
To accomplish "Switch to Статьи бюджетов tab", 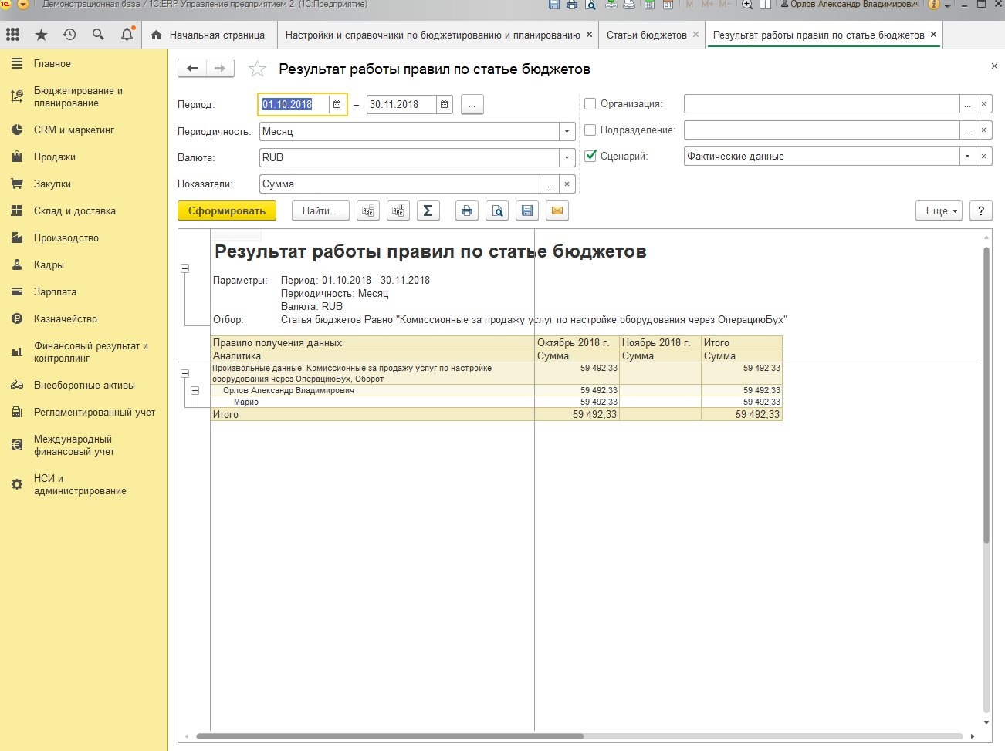I will point(646,35).
